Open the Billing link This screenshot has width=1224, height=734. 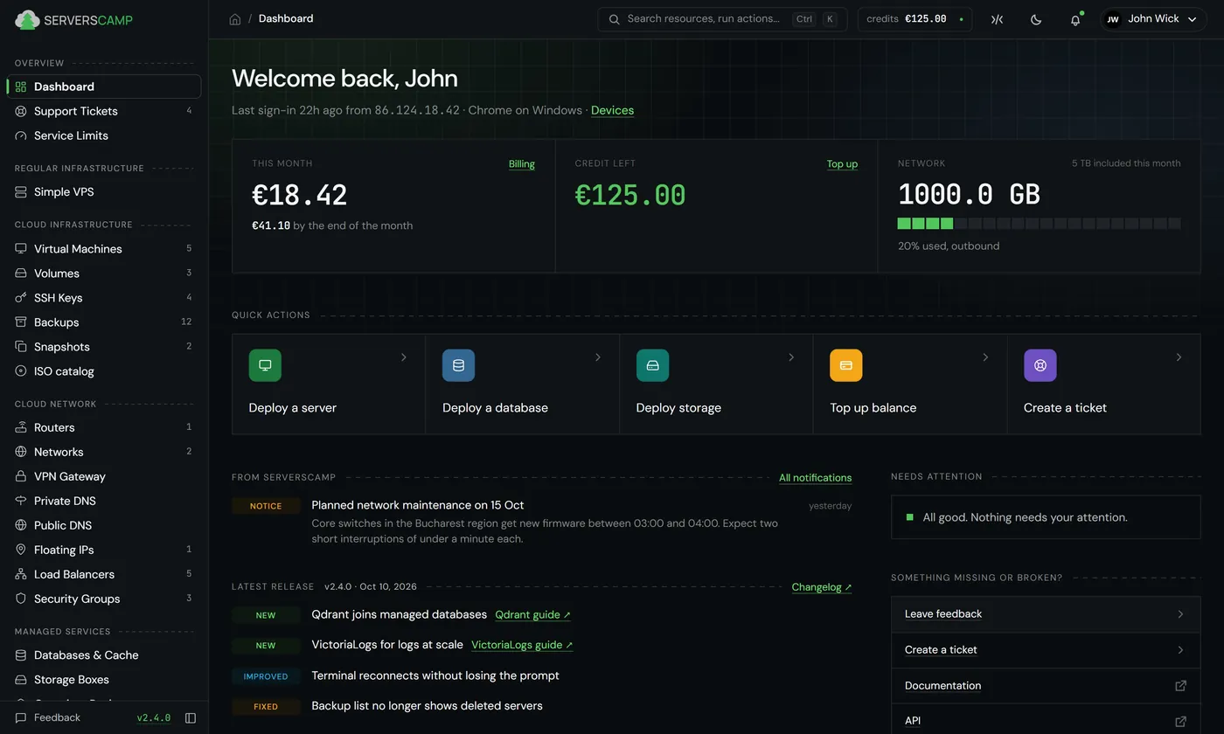[x=522, y=164]
